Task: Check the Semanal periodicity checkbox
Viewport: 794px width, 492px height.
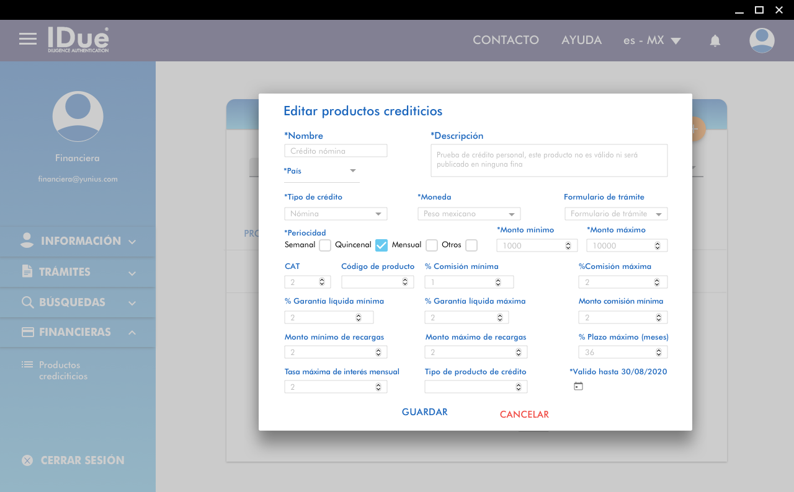Action: (x=325, y=245)
